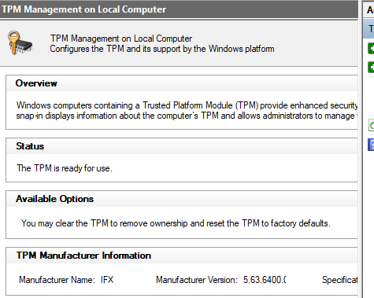
Task: Click the dark title bar text 'TPM Management on Local Computer'
Action: click(x=83, y=9)
